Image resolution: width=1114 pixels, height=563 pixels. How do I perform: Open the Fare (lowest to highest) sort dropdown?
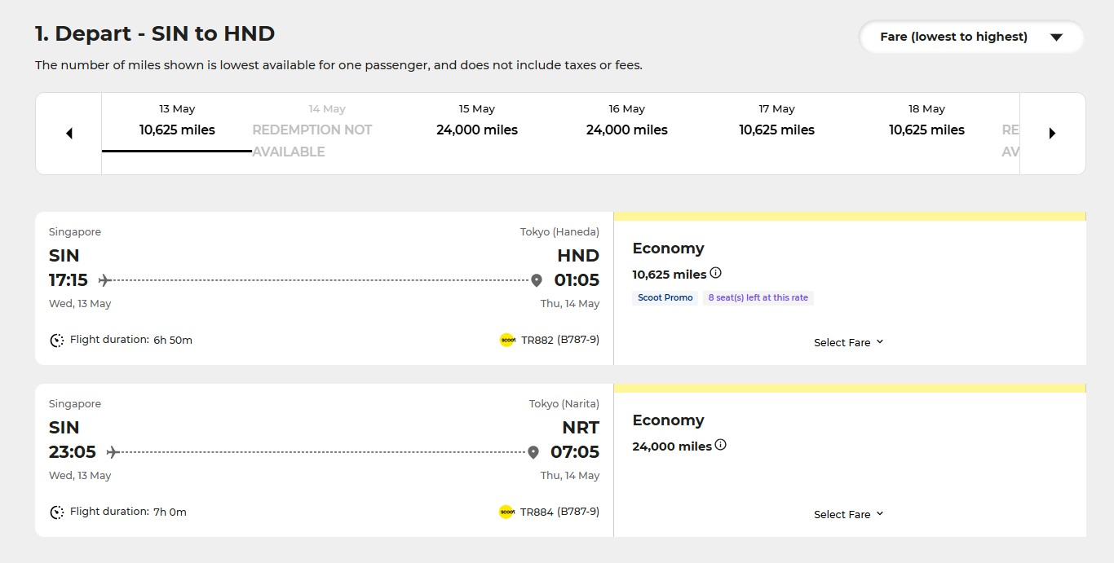(970, 37)
